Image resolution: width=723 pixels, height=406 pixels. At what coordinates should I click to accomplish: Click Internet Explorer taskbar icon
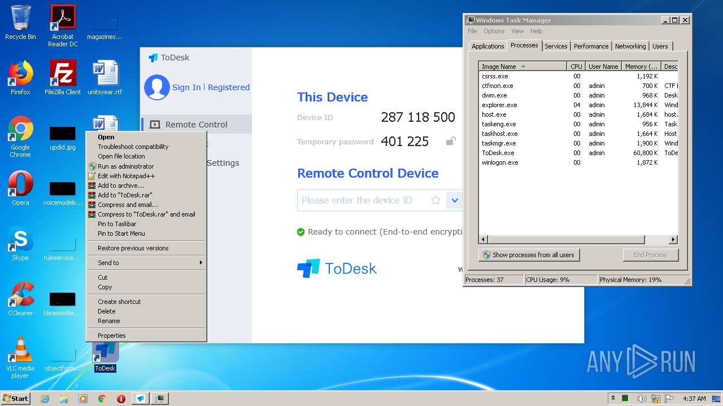pos(45,399)
